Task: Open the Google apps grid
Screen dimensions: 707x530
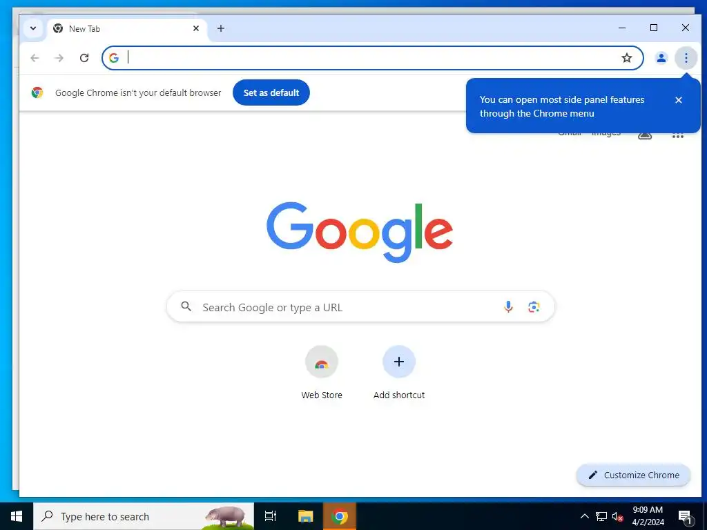Action: [x=678, y=135]
